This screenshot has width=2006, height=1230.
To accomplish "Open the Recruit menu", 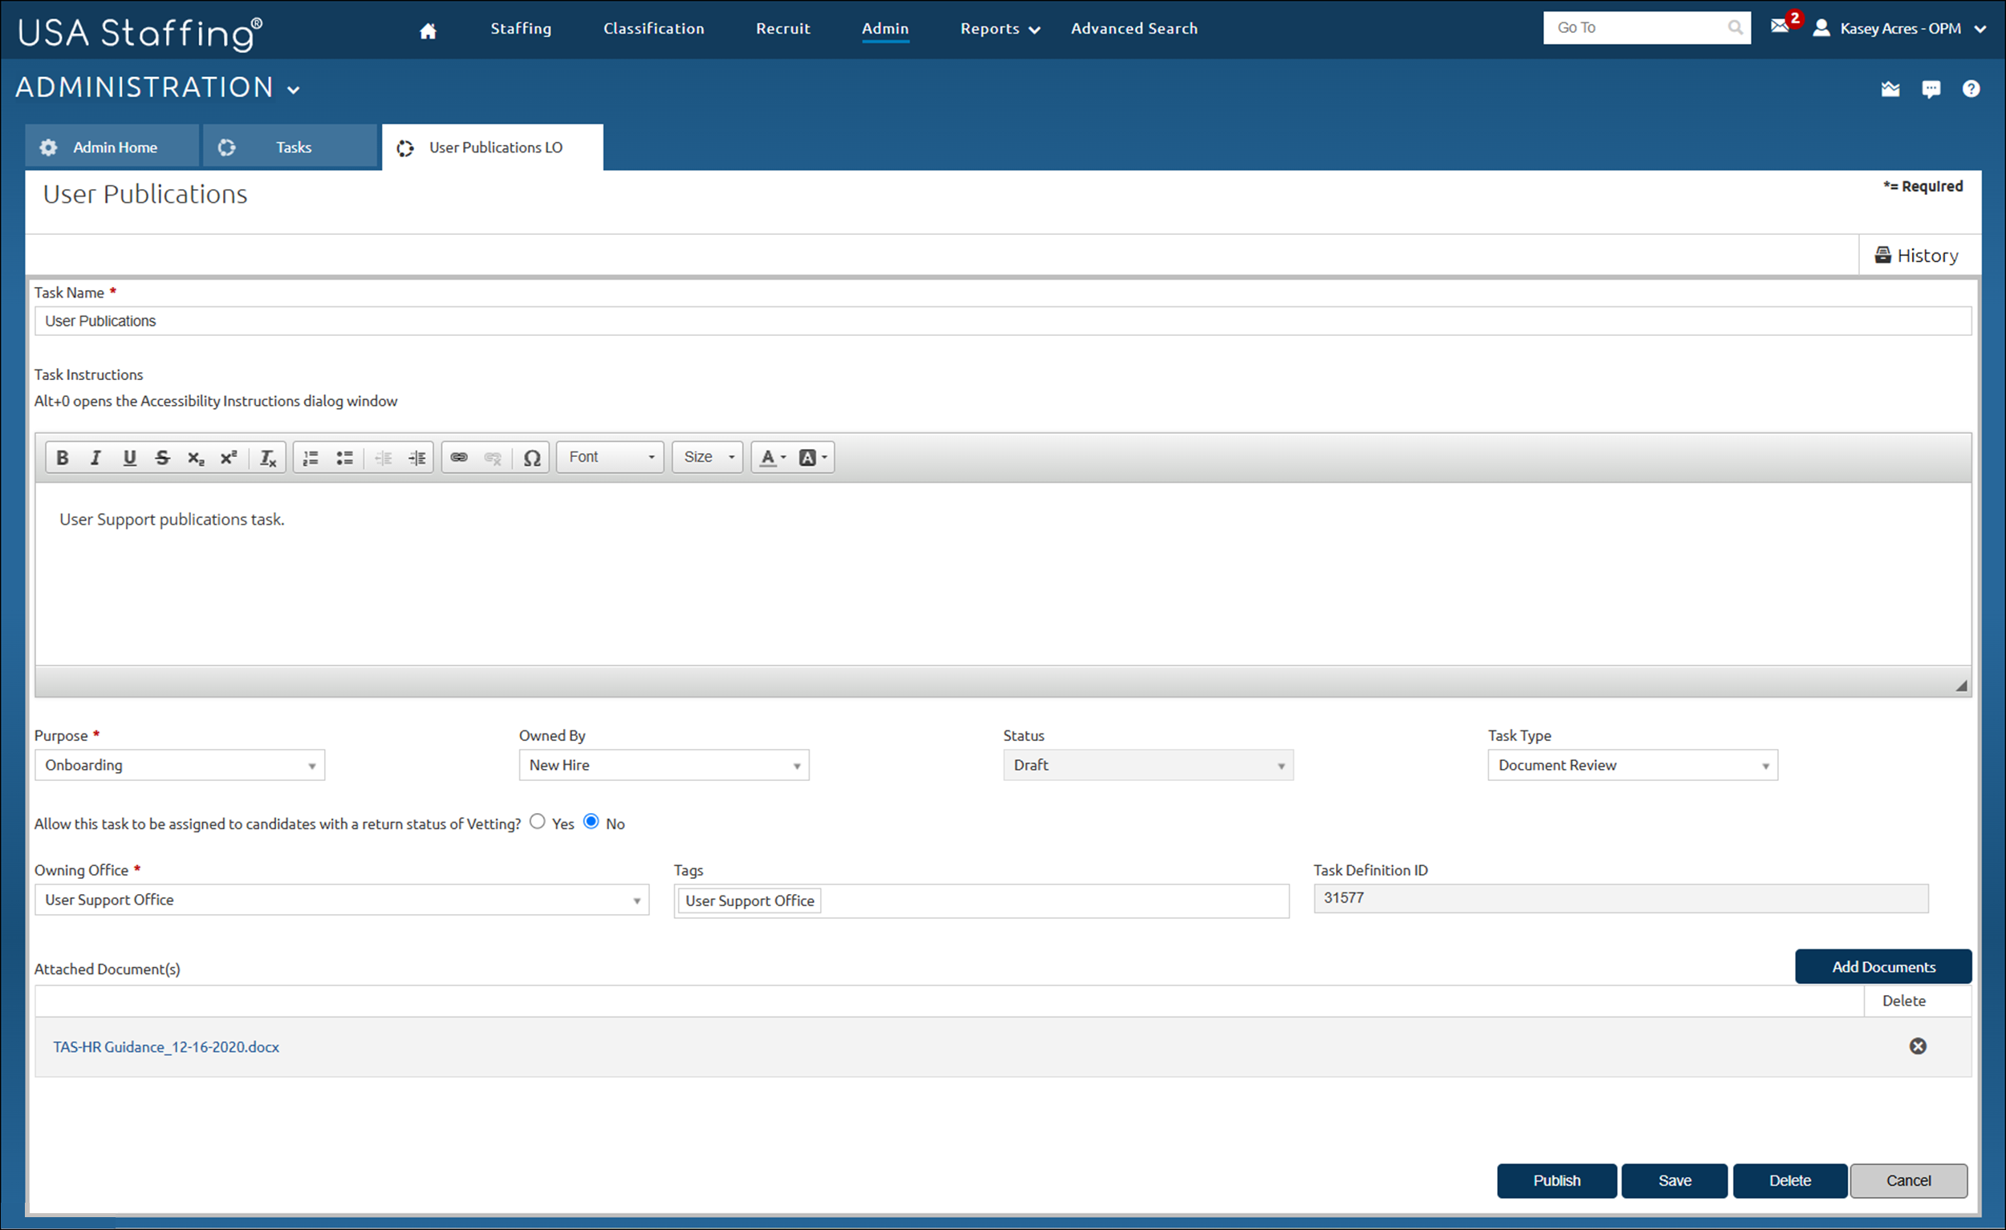I will tap(783, 29).
